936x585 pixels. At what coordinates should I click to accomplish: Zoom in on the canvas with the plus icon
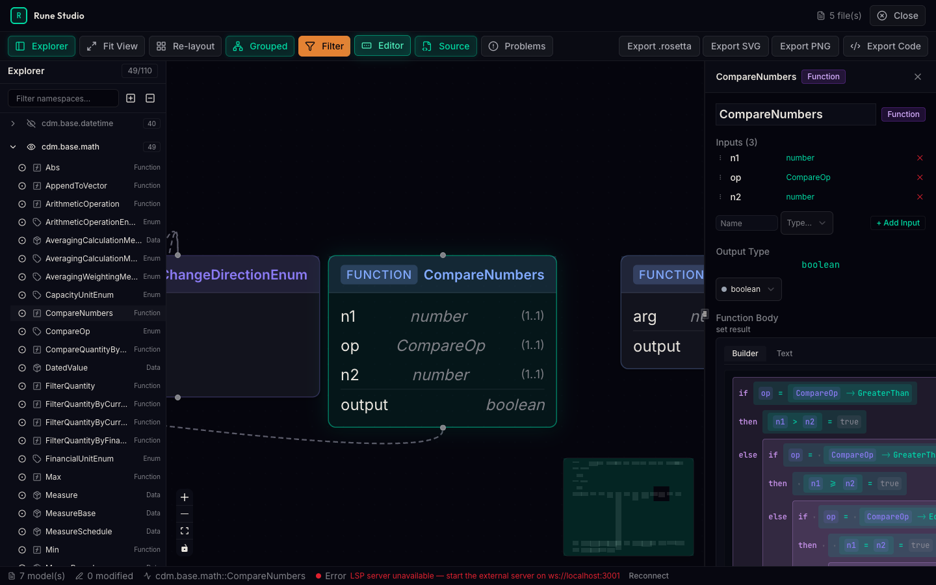184,497
